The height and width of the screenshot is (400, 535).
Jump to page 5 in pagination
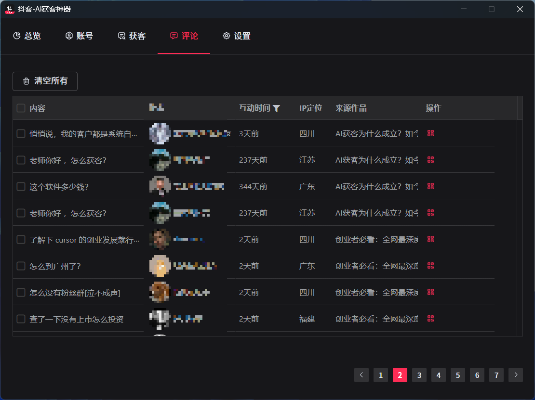pyautogui.click(x=458, y=375)
